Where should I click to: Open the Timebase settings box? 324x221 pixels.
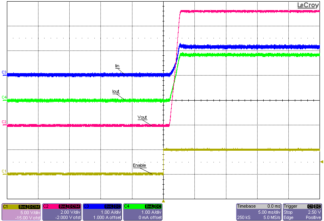[x=259, y=212]
